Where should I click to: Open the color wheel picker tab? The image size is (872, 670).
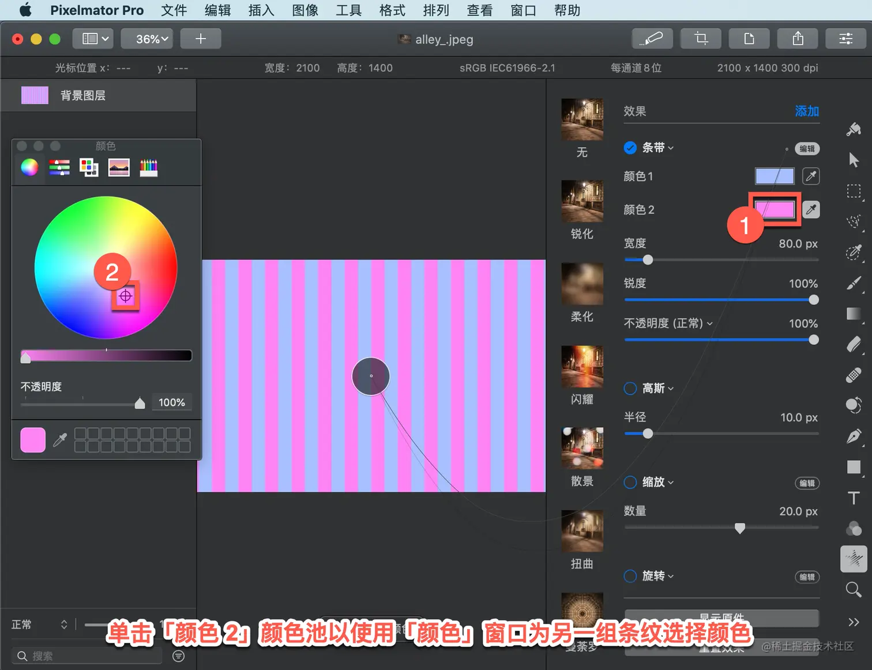[29, 167]
